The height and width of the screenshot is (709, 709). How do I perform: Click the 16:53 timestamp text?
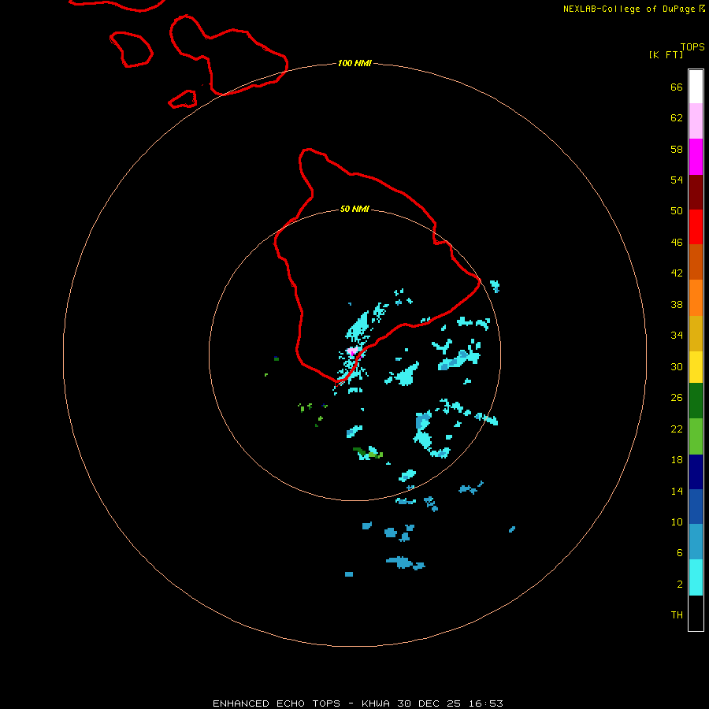486,703
